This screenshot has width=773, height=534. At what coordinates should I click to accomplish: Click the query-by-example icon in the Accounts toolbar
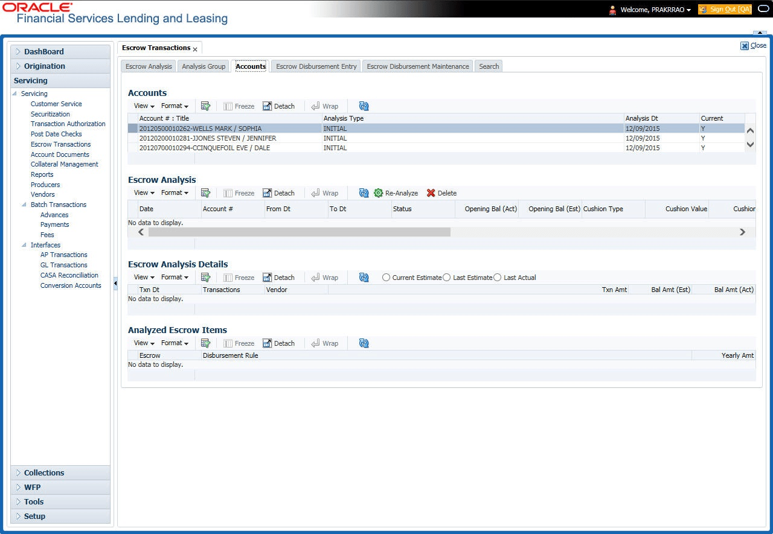click(205, 106)
